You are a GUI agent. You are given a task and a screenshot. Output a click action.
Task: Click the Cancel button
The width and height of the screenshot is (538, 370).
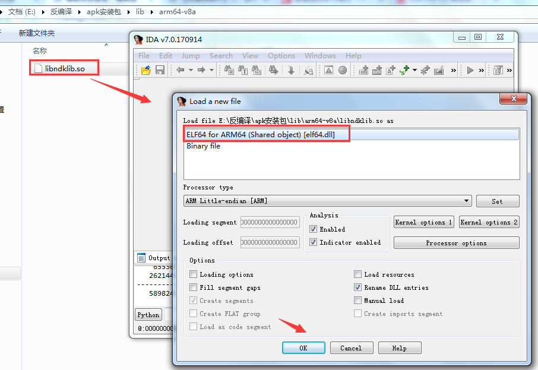(352, 347)
